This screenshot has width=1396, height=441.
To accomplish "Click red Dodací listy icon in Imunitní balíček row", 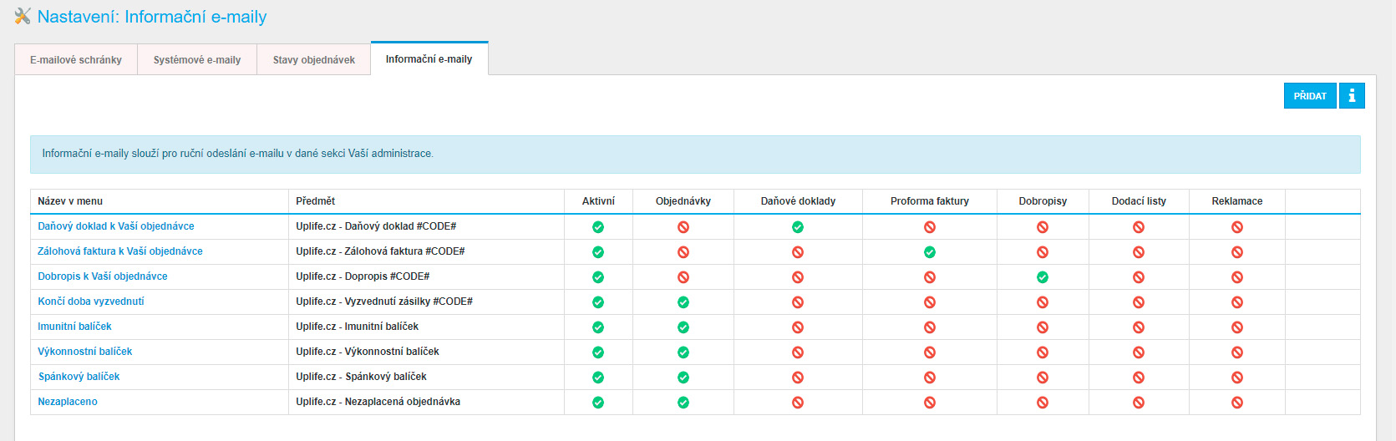I will (x=1139, y=327).
